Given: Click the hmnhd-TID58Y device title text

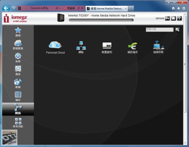Looking at the screenshot, I should pyautogui.click(x=102, y=15).
